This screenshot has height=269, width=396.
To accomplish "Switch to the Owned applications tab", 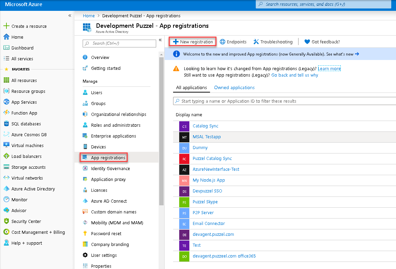I will (234, 87).
